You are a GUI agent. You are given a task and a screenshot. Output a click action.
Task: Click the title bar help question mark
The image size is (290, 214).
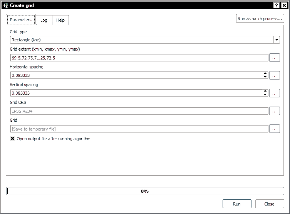276,5
